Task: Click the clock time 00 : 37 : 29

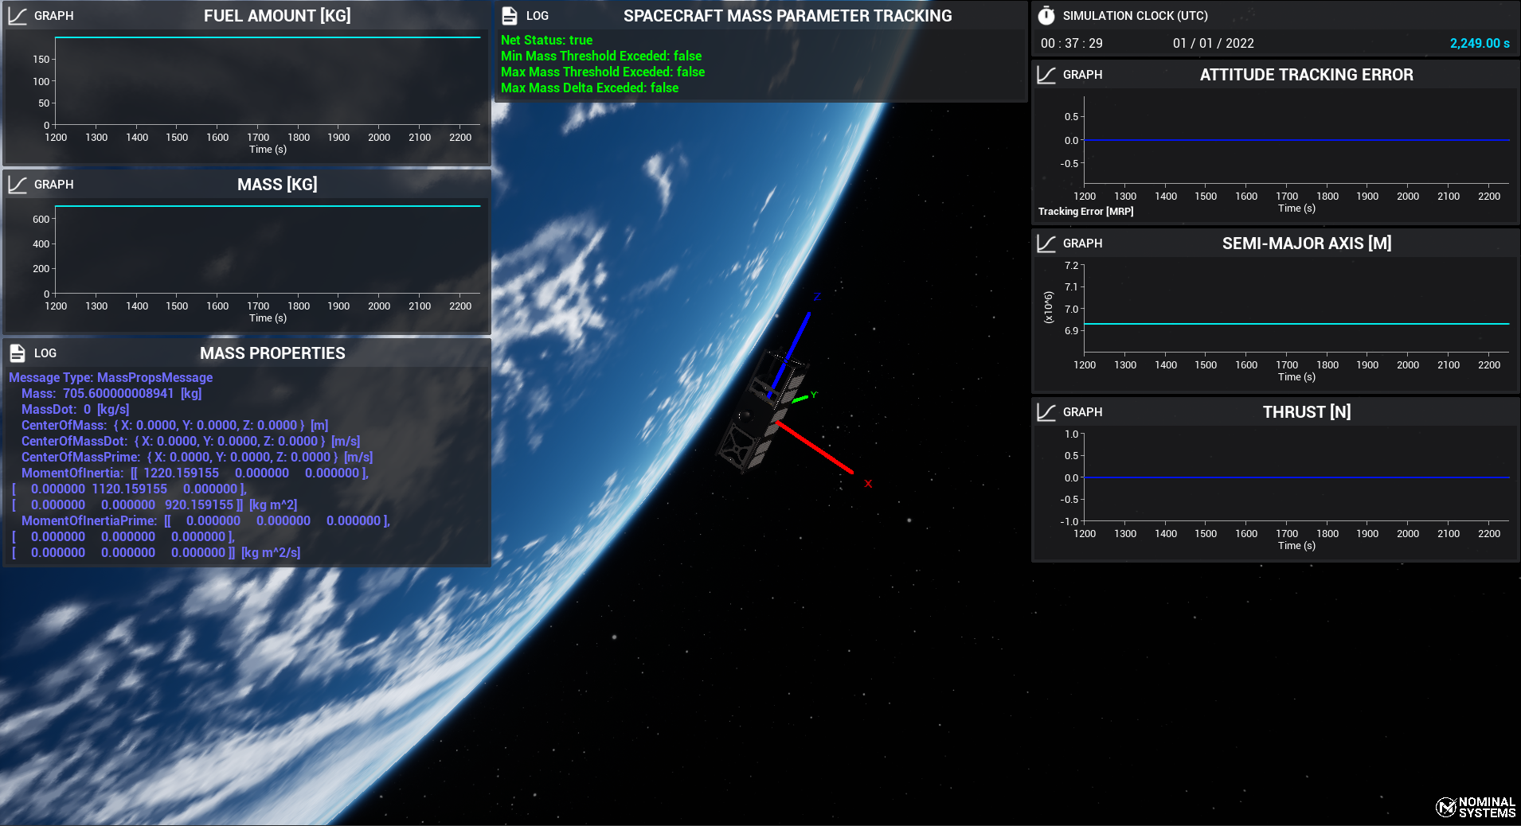Action: pyautogui.click(x=1072, y=44)
